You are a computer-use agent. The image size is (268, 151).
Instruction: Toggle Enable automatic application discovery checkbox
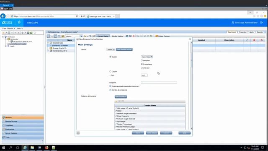110,86
